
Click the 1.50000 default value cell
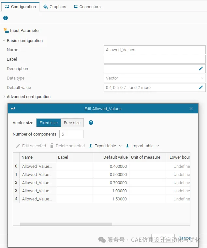click(111, 199)
